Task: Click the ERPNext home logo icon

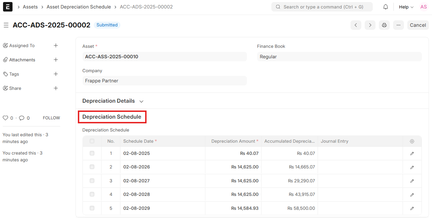Action: coord(7,7)
